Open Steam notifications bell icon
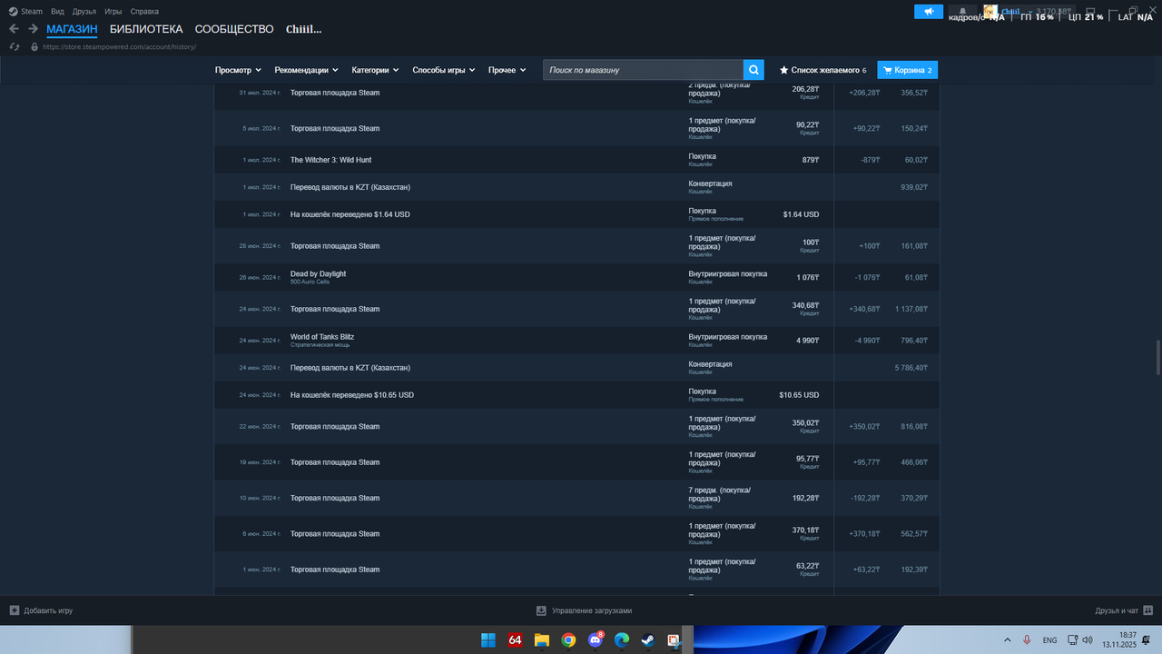 click(x=962, y=11)
